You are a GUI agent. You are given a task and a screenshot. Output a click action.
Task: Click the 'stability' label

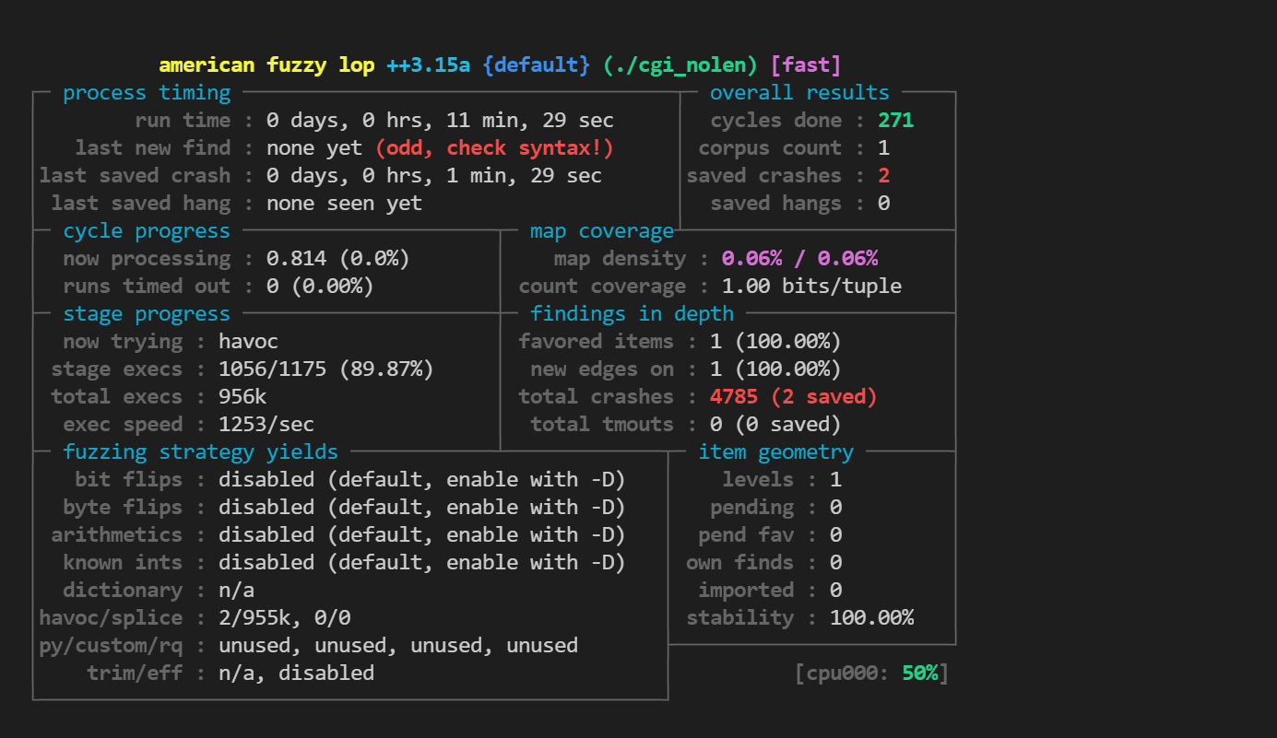pos(739,618)
